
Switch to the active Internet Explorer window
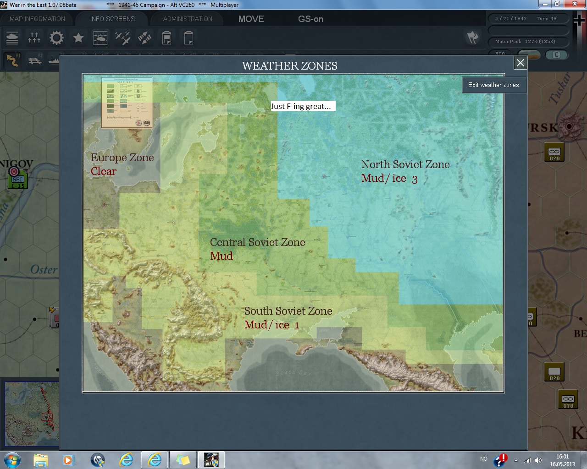click(155, 459)
